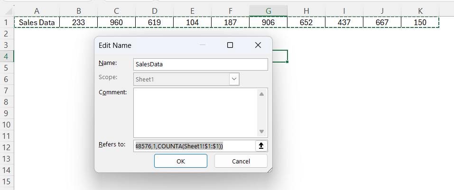Screen dimensions: 454x190
Task: Click the Comment box scroll down arrow
Action: coord(261,132)
